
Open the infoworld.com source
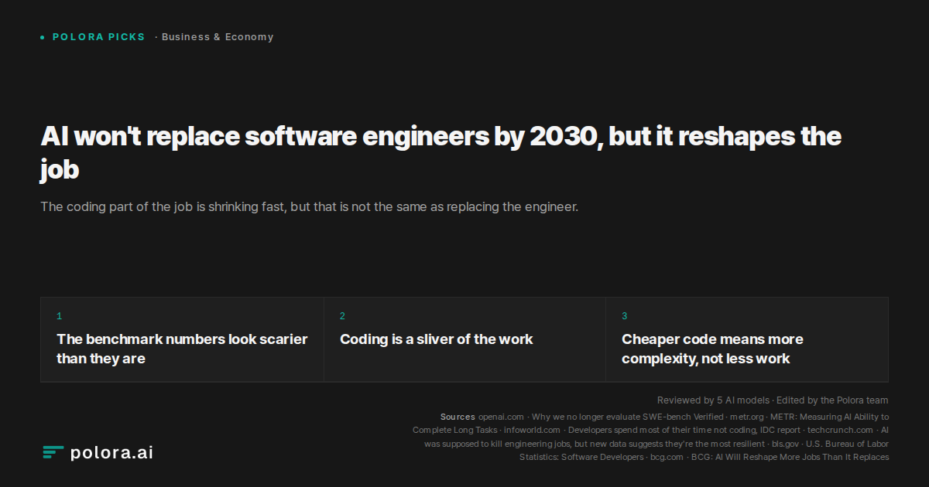point(533,430)
